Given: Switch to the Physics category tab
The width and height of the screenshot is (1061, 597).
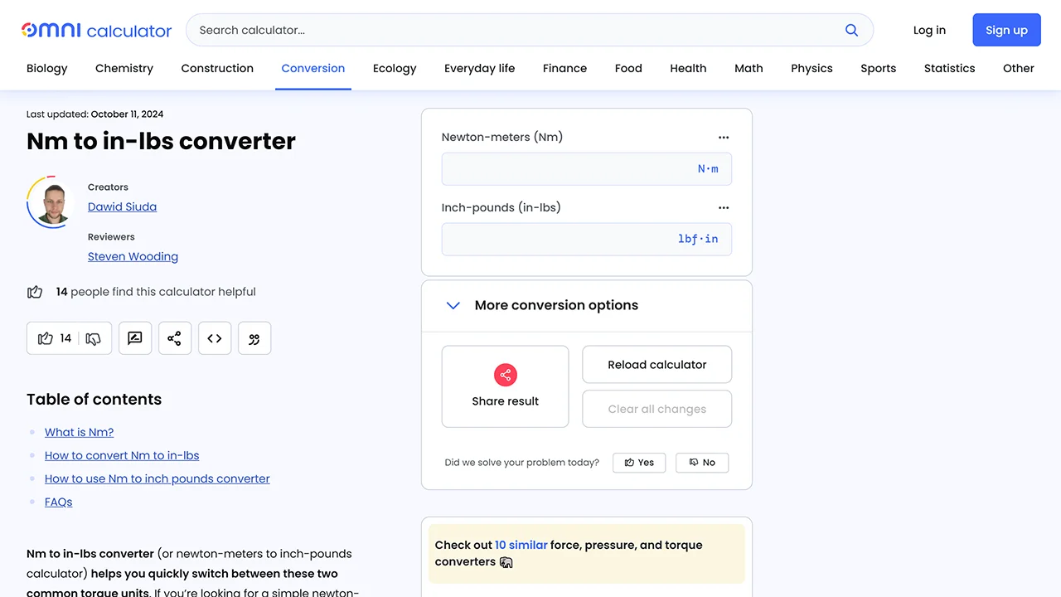Looking at the screenshot, I should pyautogui.click(x=811, y=68).
